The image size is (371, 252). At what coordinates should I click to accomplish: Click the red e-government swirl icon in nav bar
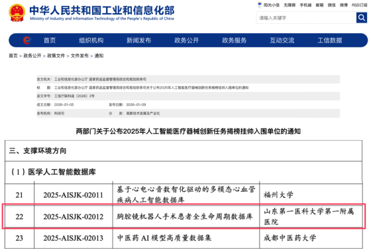click(27, 40)
